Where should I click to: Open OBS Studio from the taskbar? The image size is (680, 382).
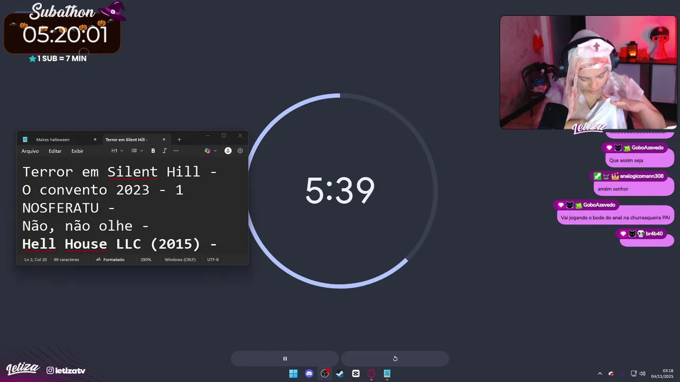click(325, 374)
